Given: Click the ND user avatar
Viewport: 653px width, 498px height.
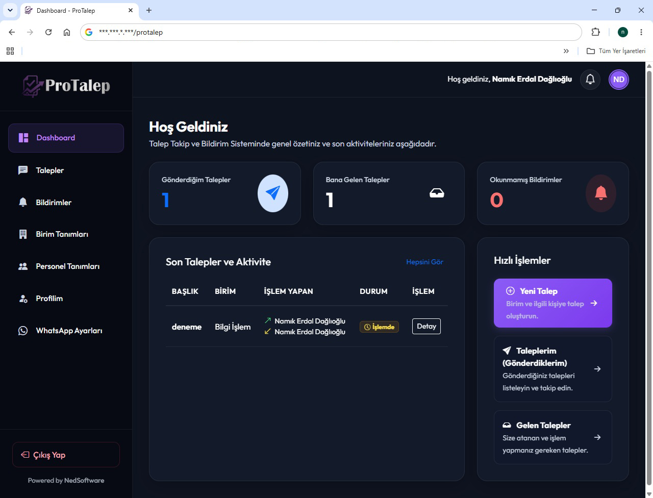Looking at the screenshot, I should point(619,80).
